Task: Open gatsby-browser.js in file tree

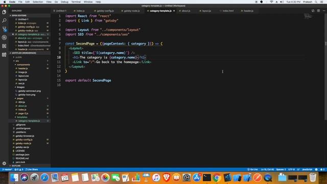Action: [x=25, y=136]
